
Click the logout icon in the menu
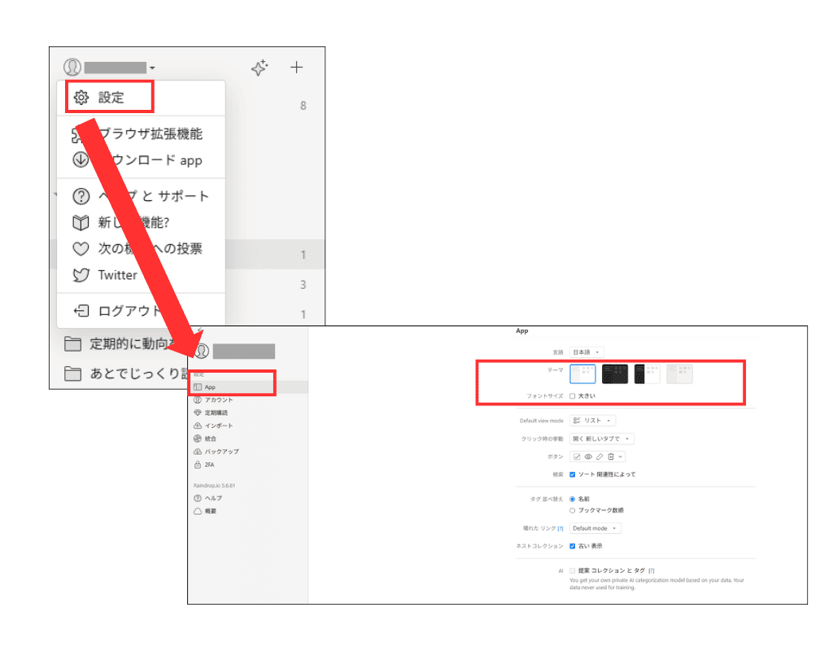pyautogui.click(x=81, y=311)
